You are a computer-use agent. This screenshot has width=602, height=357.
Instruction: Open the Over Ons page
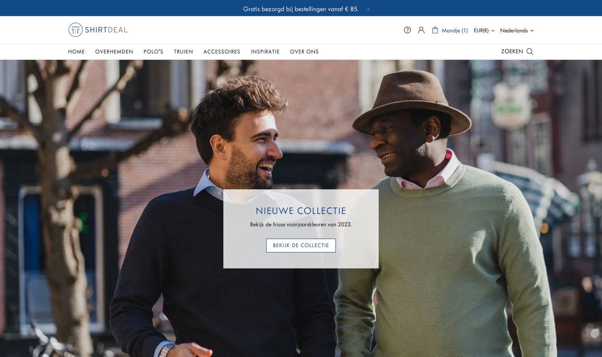[x=304, y=52]
